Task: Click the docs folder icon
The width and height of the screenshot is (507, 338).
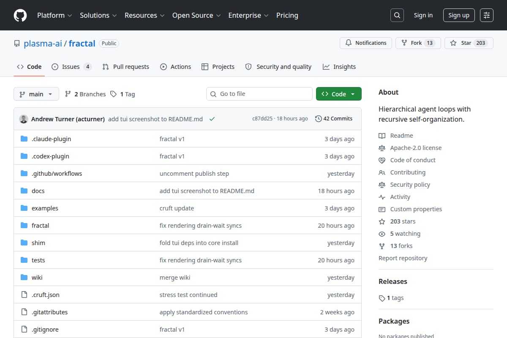Action: [24, 191]
